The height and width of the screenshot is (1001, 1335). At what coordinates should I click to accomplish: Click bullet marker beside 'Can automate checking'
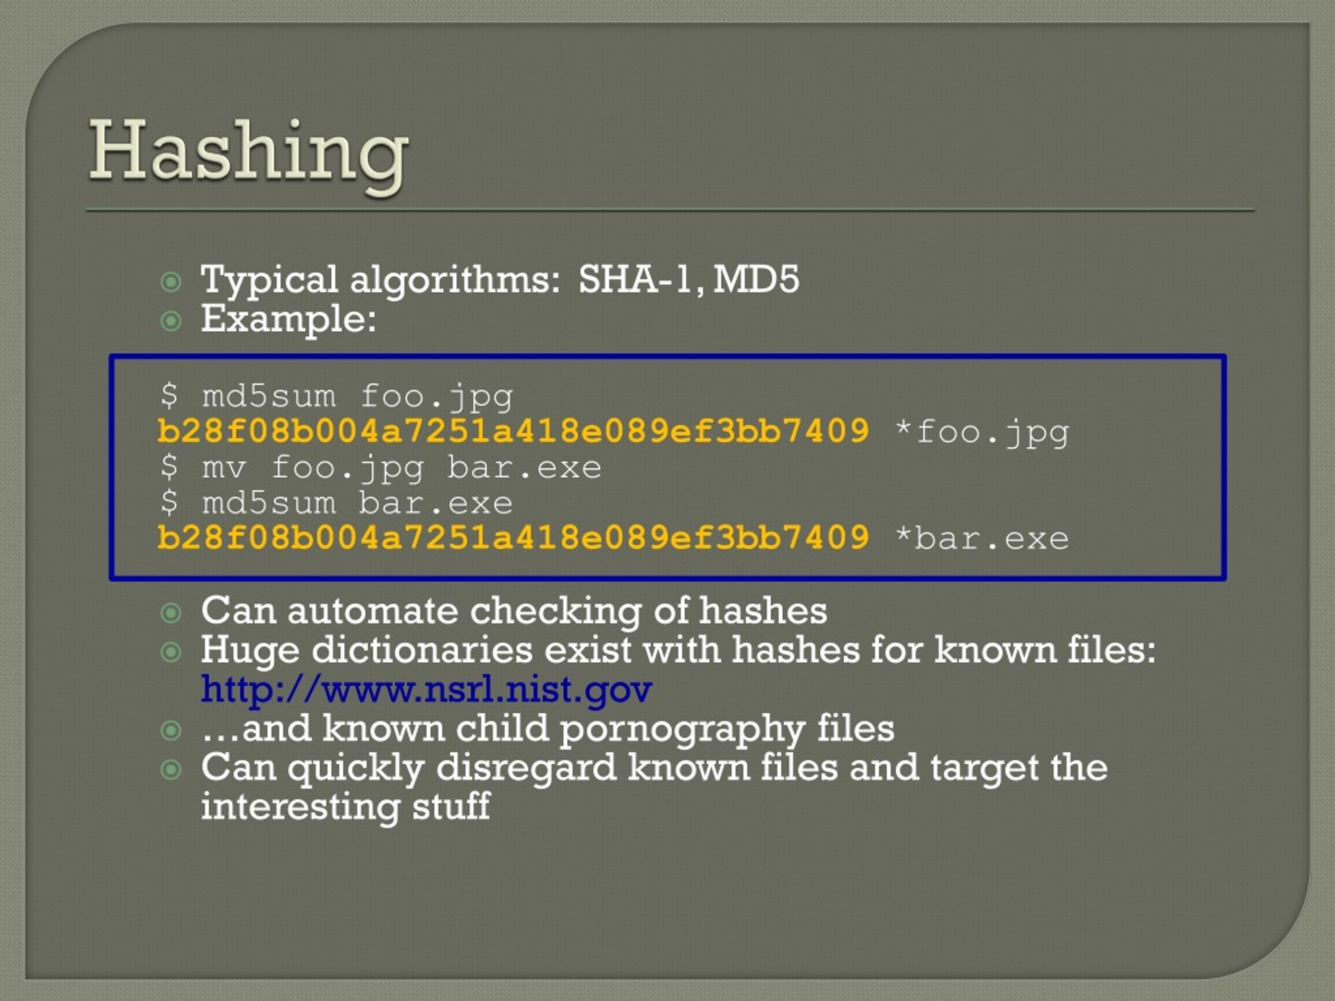tap(172, 613)
